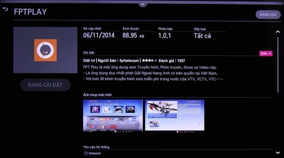
Task: Click the scroll up chevron icon
Action: pos(278,32)
